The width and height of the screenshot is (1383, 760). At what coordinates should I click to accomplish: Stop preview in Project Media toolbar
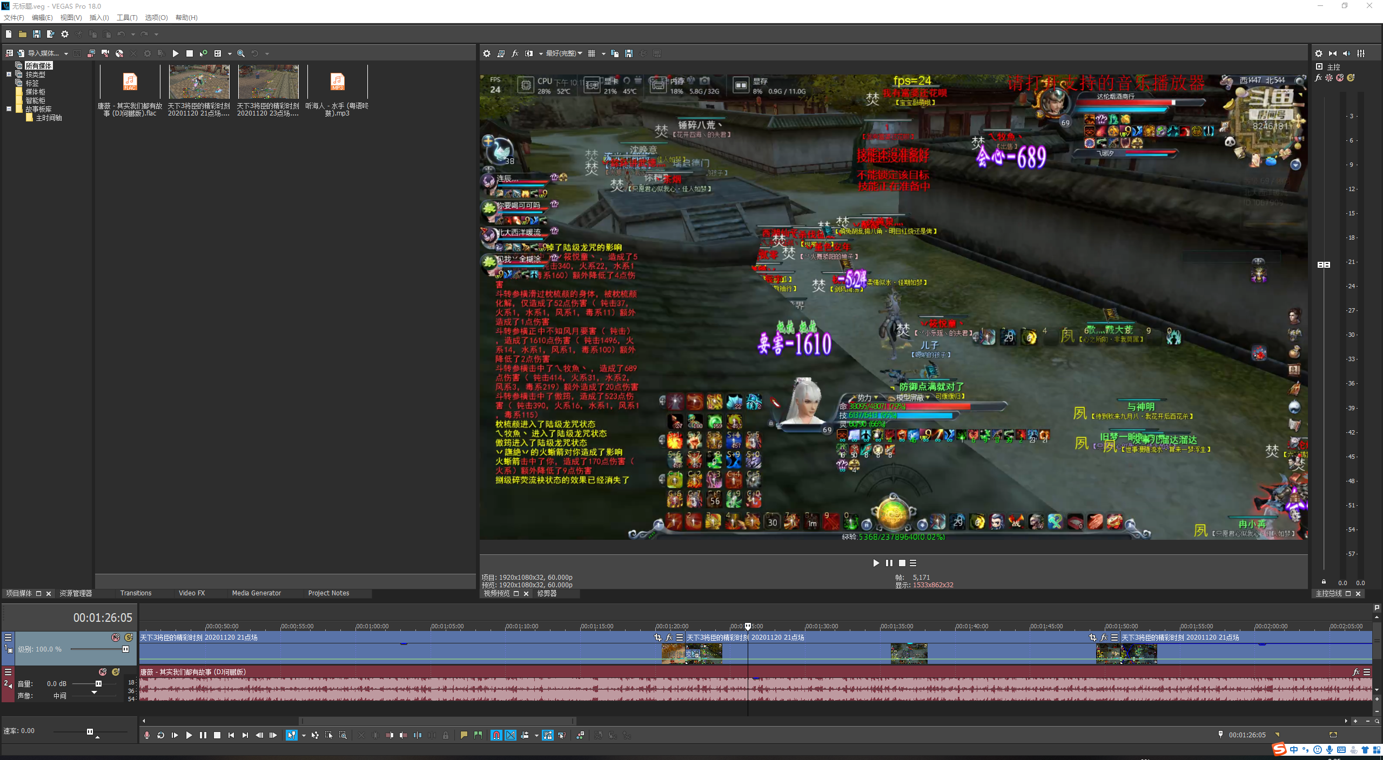(190, 53)
